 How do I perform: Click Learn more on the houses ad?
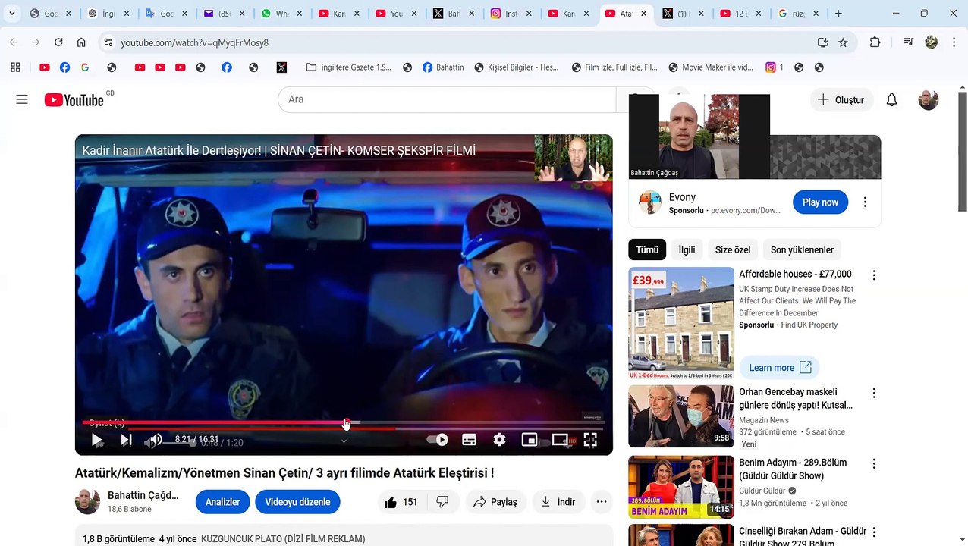click(x=780, y=368)
